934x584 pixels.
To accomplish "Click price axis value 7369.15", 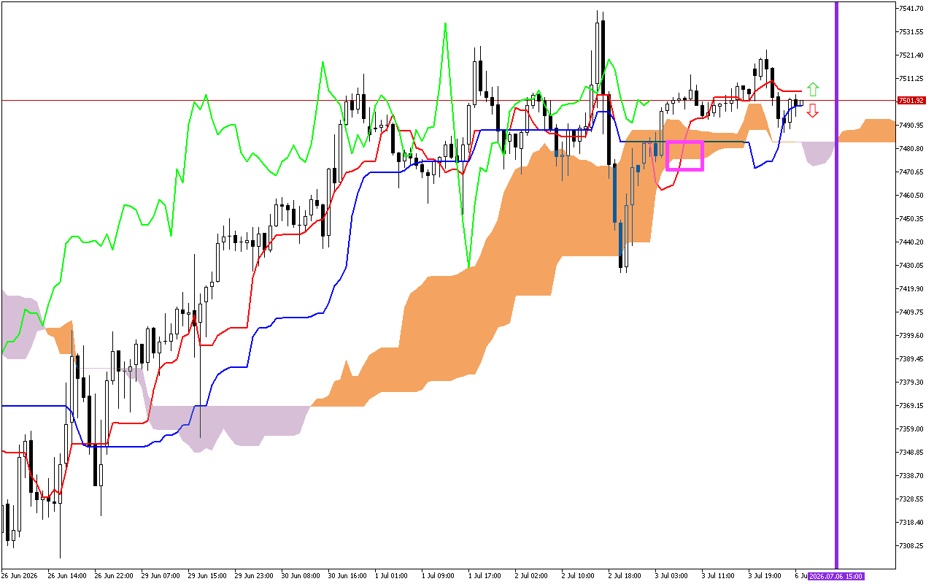I will click(912, 406).
